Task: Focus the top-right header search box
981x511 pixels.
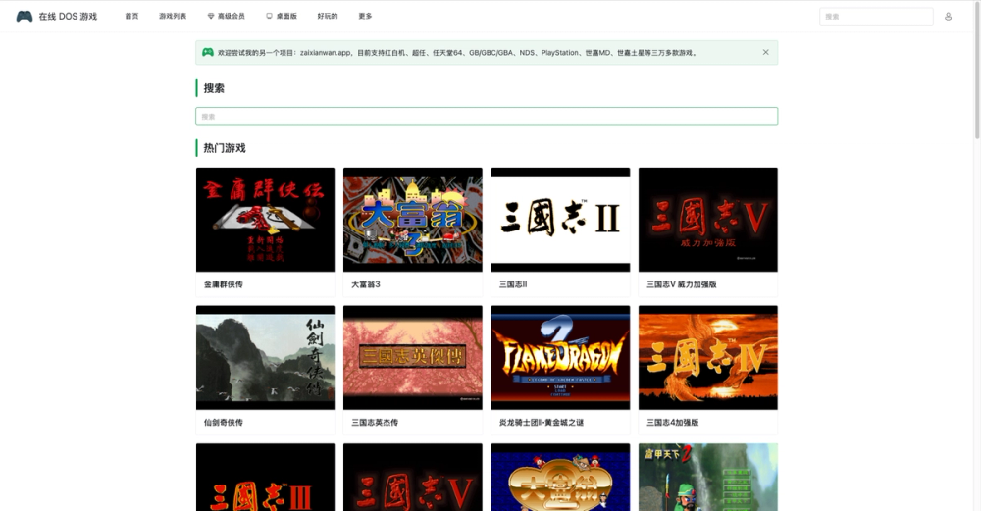Action: tap(876, 17)
